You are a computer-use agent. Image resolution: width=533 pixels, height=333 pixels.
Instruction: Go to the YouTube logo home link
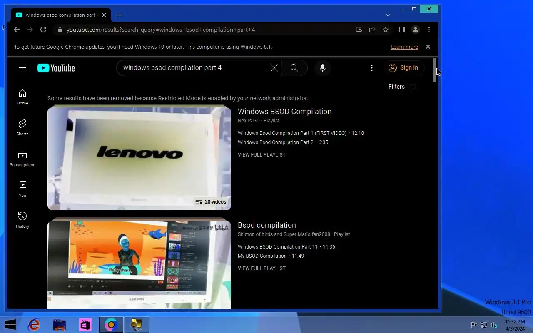click(56, 68)
